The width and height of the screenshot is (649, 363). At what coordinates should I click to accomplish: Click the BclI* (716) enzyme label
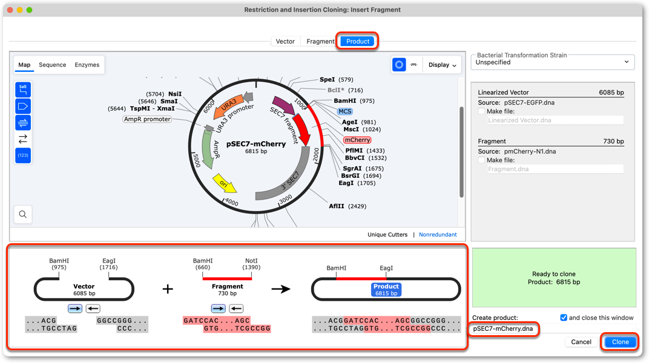tap(345, 90)
